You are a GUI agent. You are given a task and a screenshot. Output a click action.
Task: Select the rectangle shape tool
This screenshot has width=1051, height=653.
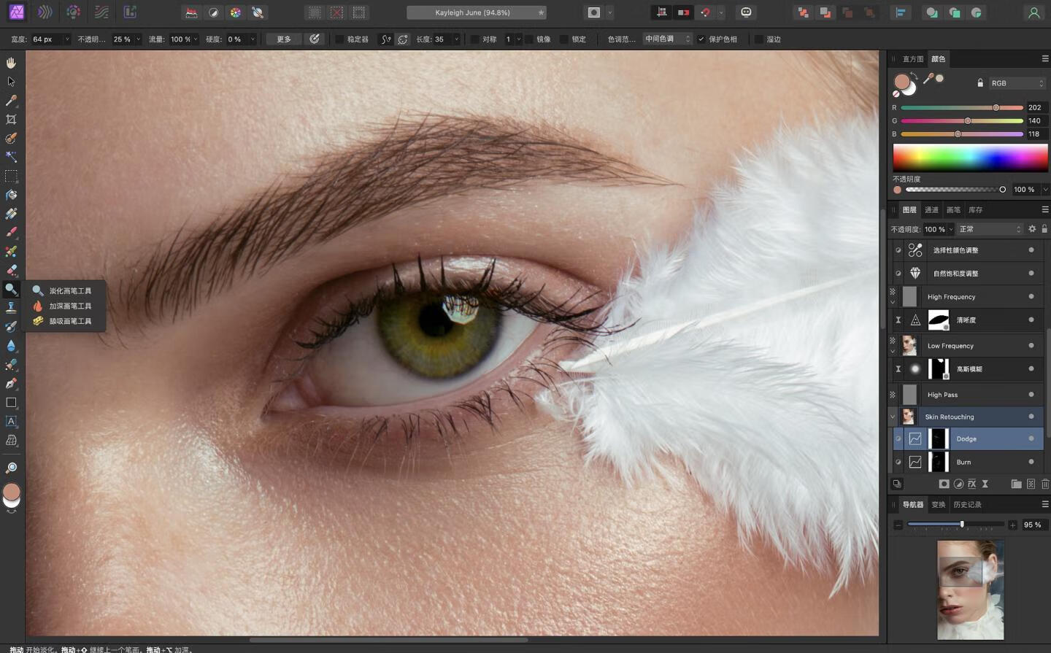pos(11,402)
